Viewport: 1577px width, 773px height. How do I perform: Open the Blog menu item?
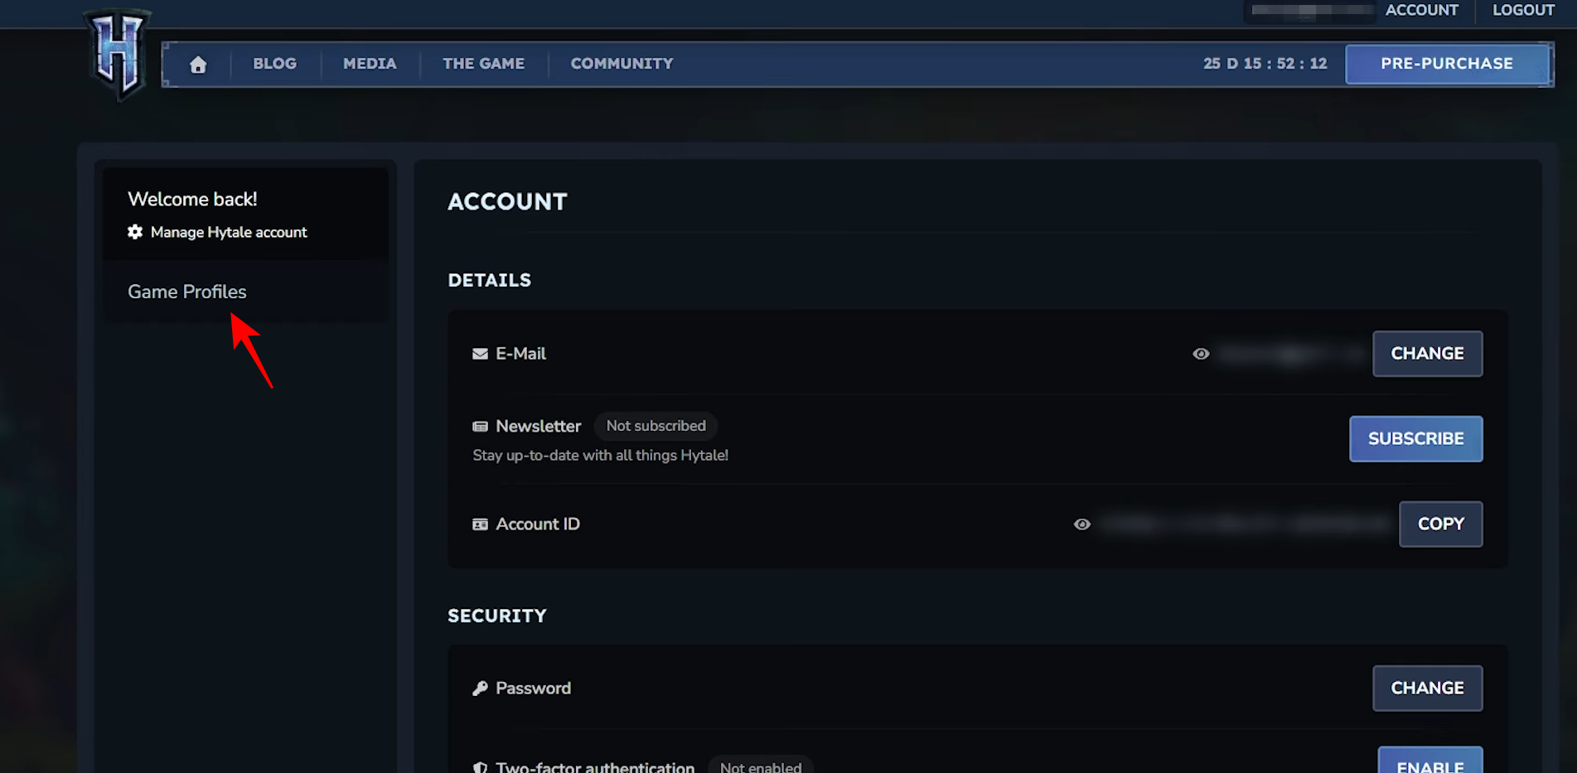click(274, 64)
